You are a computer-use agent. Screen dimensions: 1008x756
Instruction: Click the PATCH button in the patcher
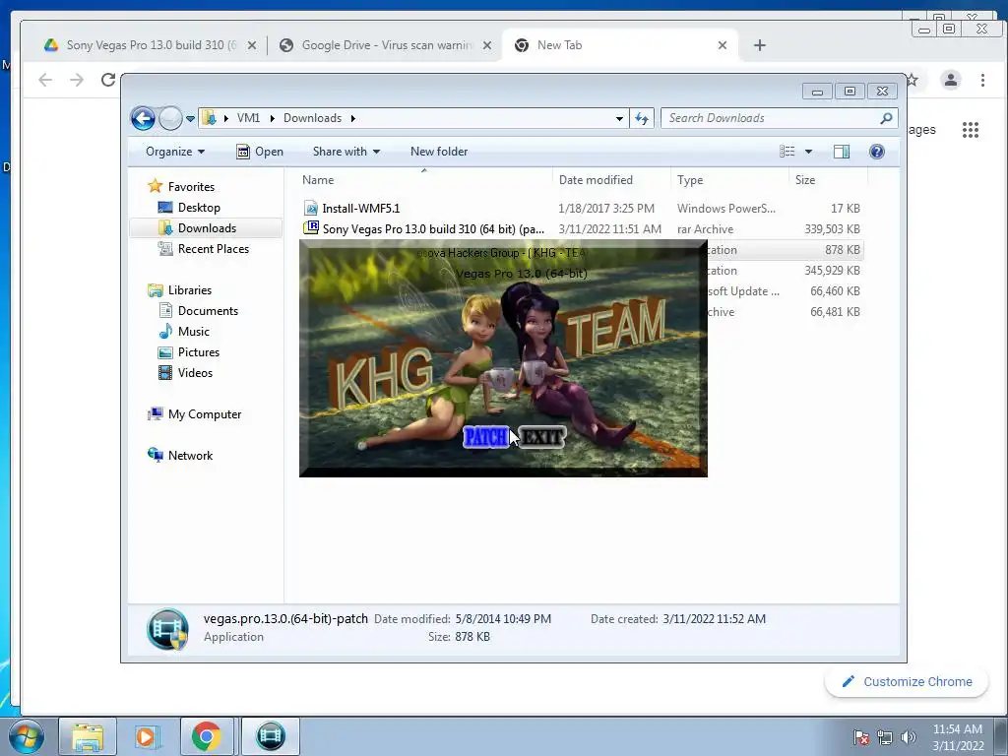(486, 437)
